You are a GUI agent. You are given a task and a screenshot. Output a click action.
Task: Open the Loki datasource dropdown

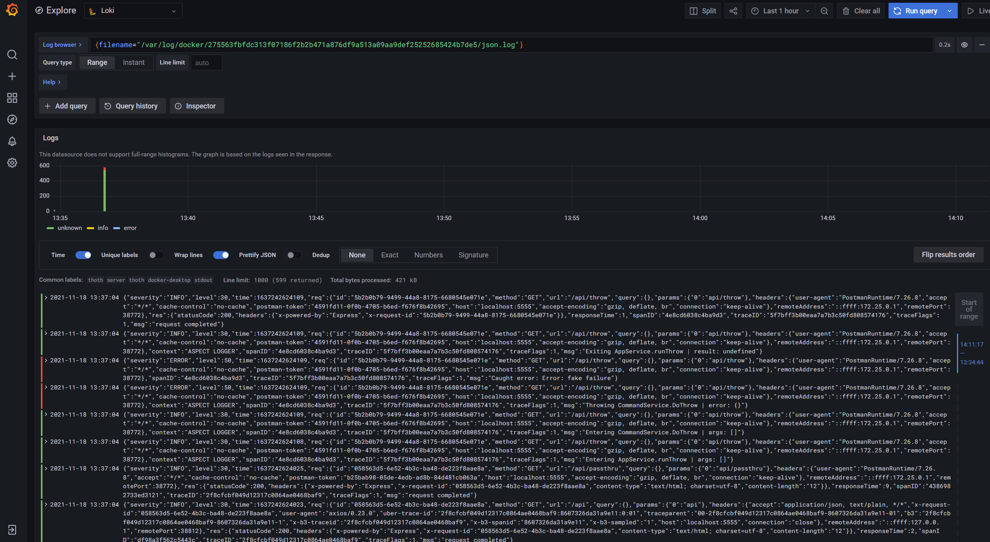[133, 11]
